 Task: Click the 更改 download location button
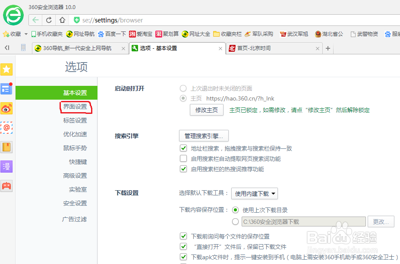pos(381,221)
